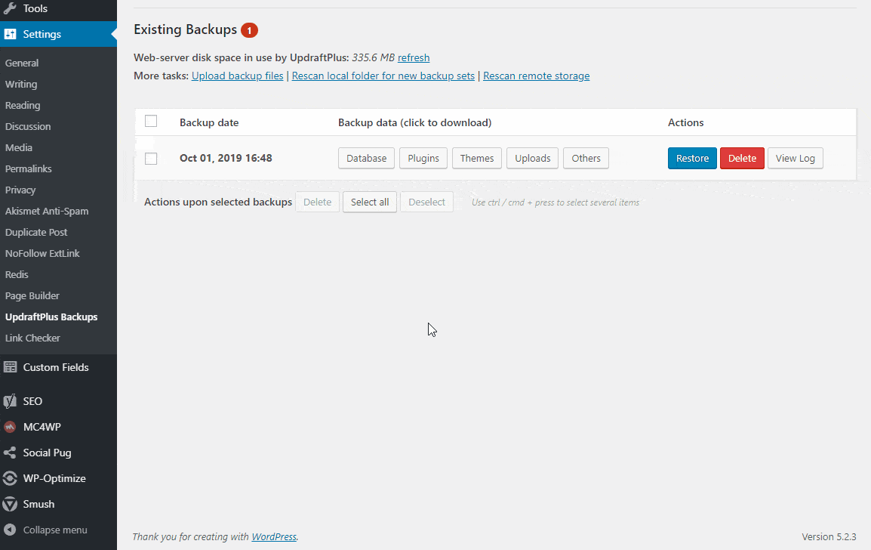Click the Deselect button
This screenshot has height=550, width=871.
click(x=426, y=202)
